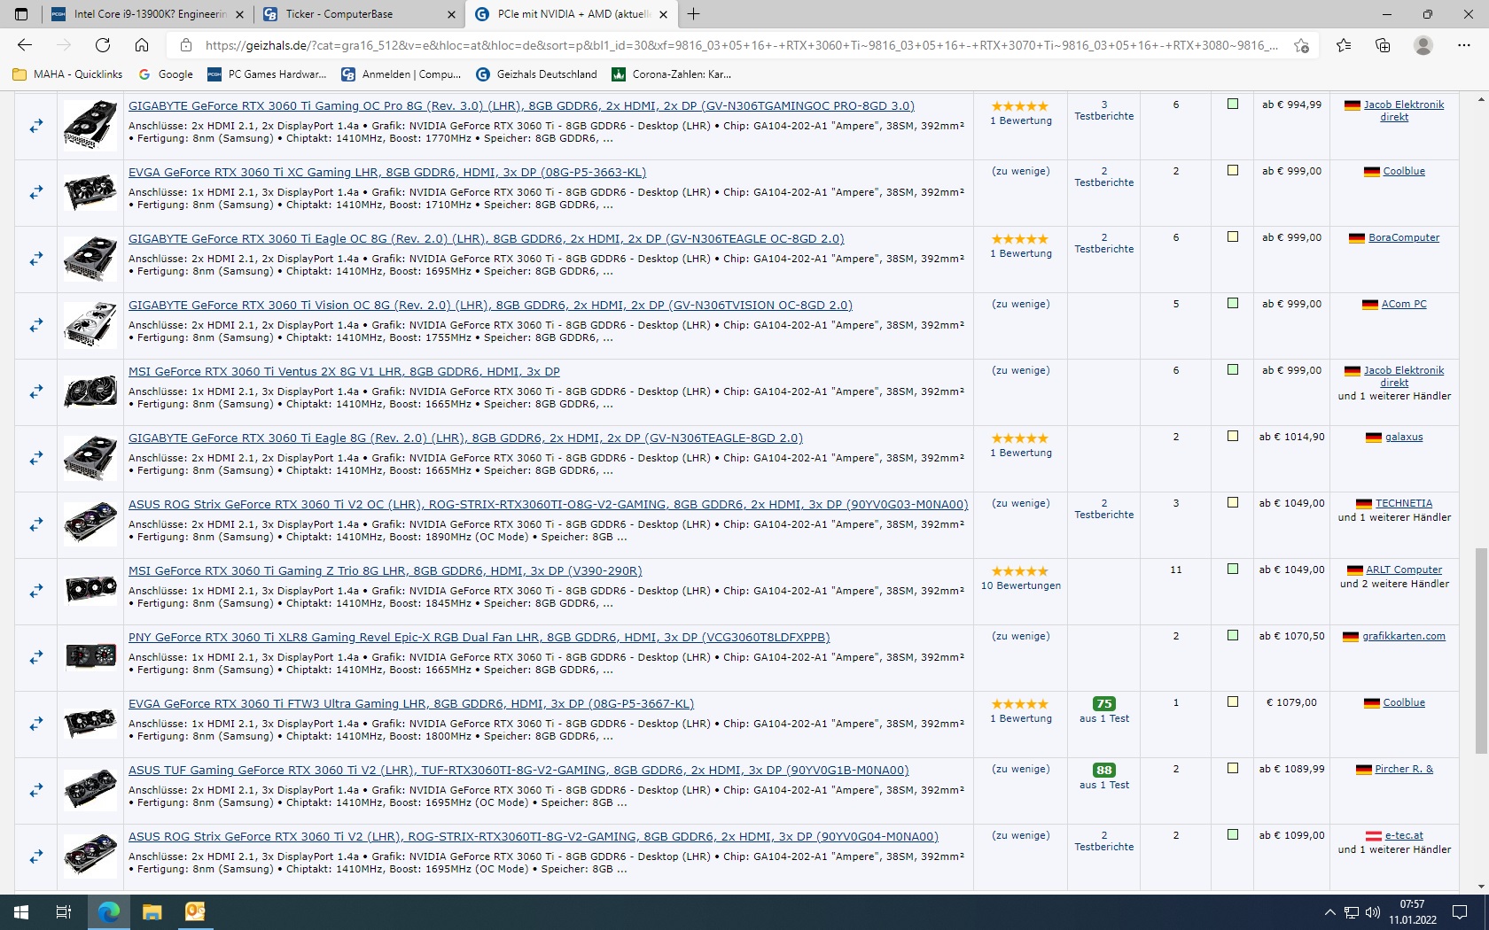Reload the Geizhals page
Viewport: 1489px width, 930px height.
point(103,45)
